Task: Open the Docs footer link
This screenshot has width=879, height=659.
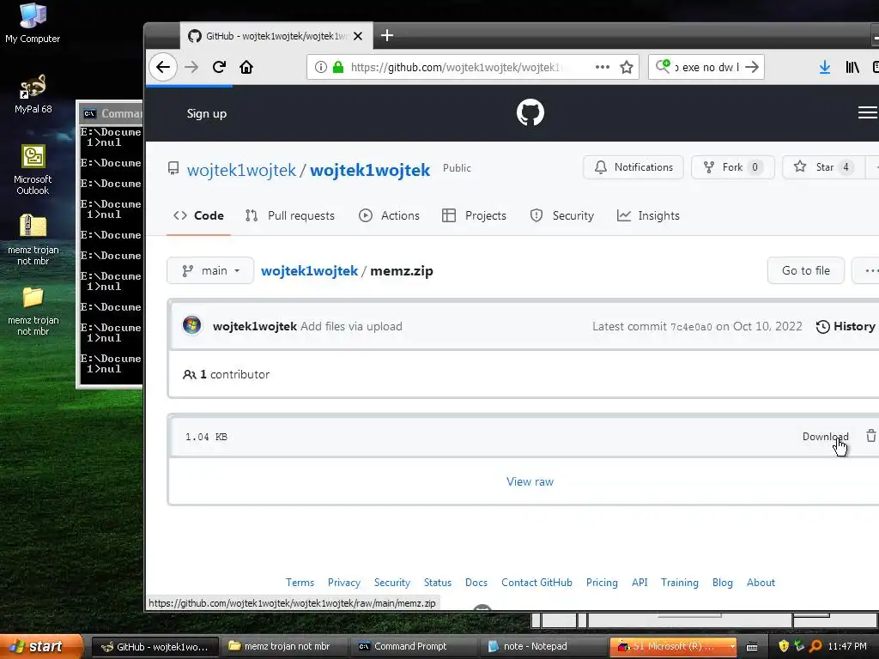Action: tap(476, 583)
